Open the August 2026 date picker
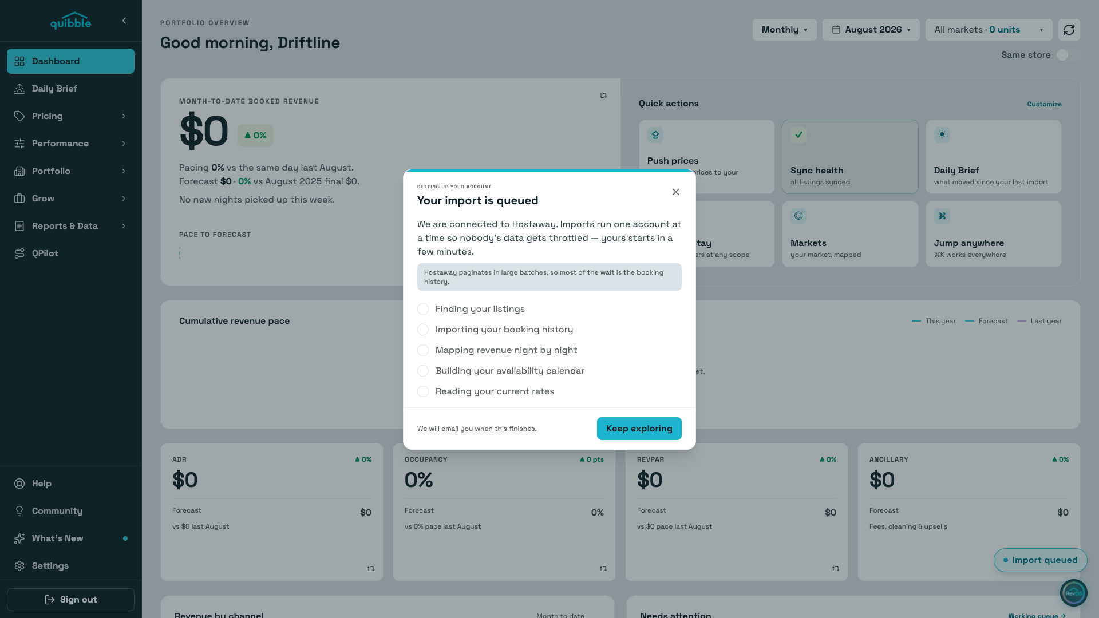The image size is (1099, 618). coord(871,30)
